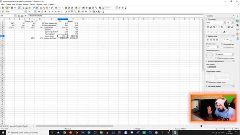
Task: Open the sidebar Navigator tab icon
Action: [x=237, y=34]
